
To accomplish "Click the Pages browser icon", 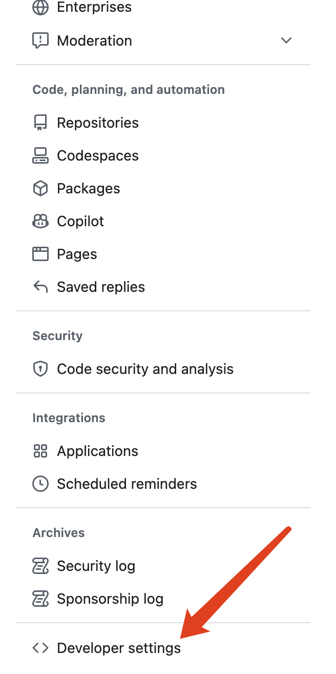I will (40, 254).
